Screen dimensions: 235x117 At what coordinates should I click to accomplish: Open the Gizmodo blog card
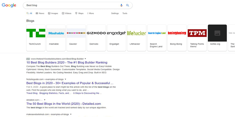[96, 38]
